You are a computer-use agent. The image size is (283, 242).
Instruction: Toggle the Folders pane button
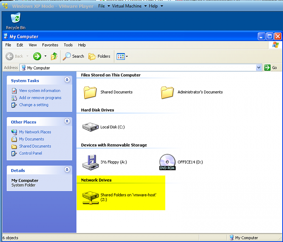pos(99,56)
